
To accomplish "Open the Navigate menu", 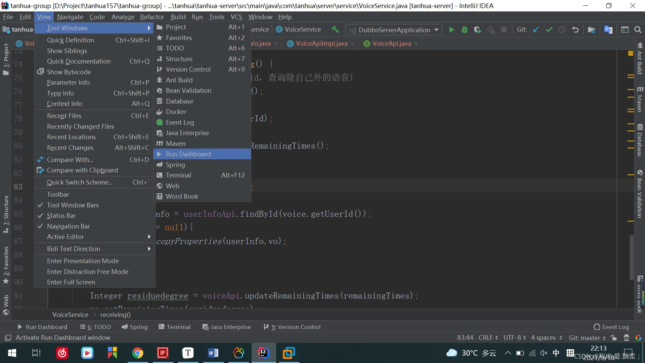I will click(x=70, y=17).
